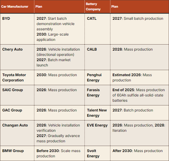Click the GAC Group cell
Screen dimensions: 169x161
(12, 110)
